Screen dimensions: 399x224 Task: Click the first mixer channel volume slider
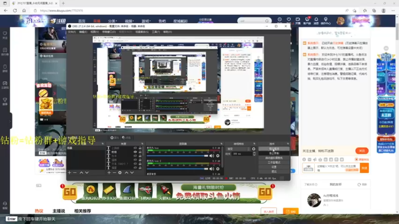[178, 156]
